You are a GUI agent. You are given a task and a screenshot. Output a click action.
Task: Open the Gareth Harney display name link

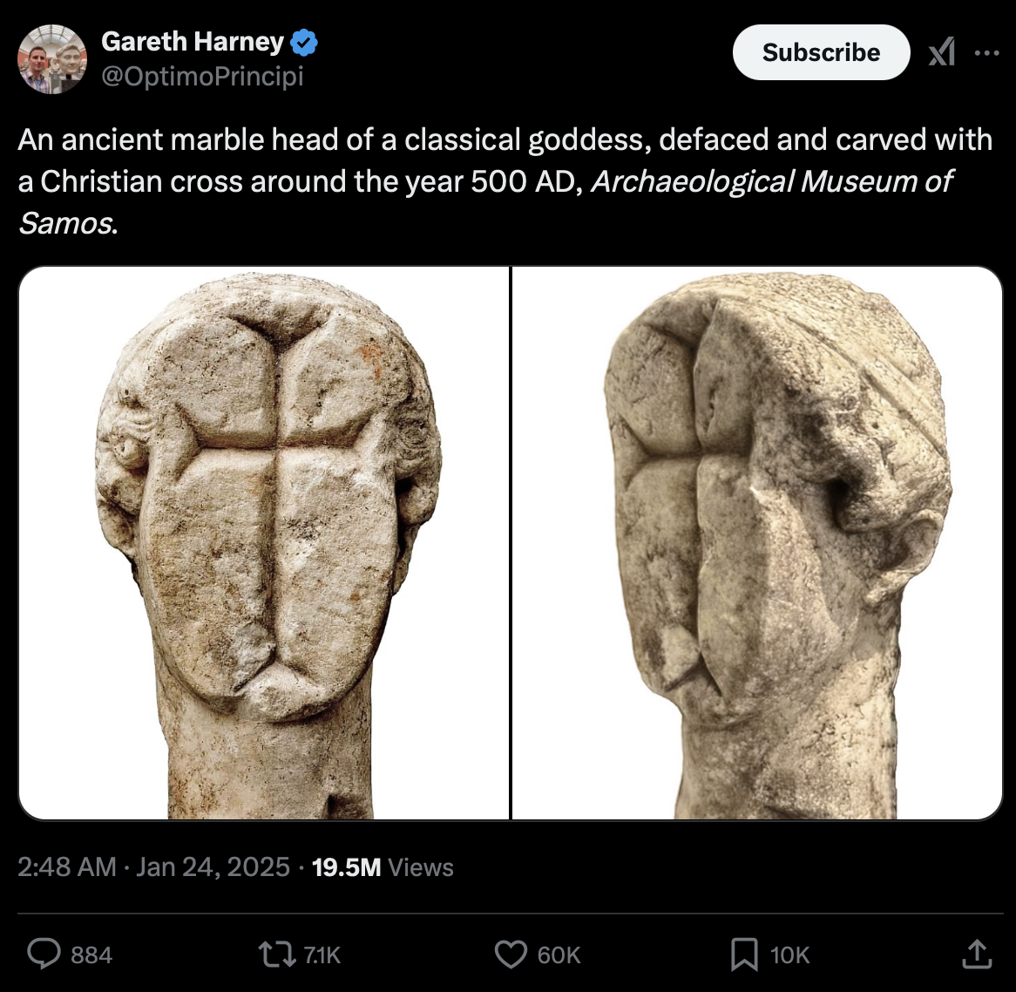pyautogui.click(x=193, y=42)
